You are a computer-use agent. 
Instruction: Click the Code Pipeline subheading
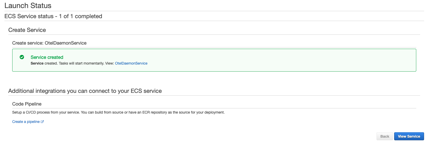pos(27,104)
